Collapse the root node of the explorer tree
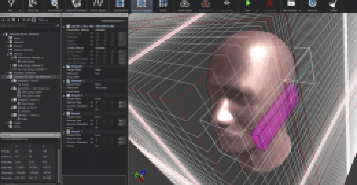 click(3, 34)
